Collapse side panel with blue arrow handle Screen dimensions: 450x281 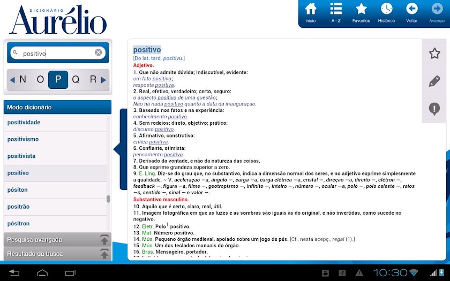[x=121, y=149]
